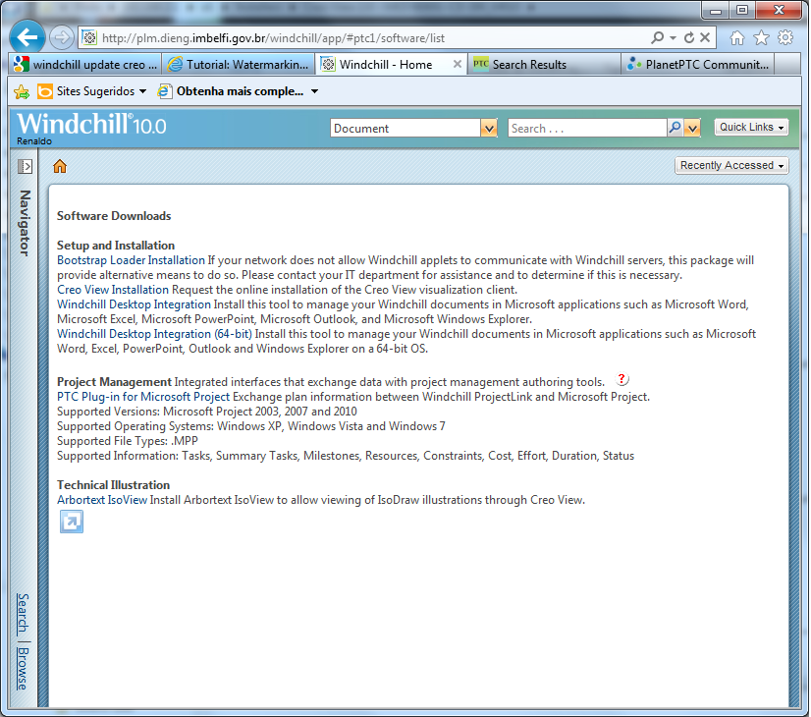Open a new blank browser tab

pos(787,64)
